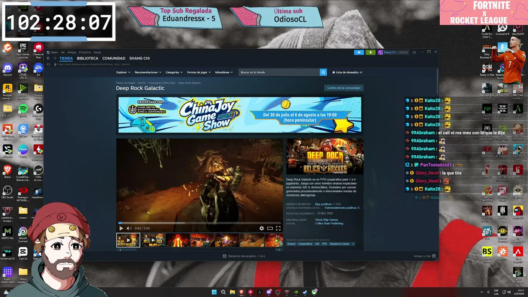Select the 'Cooperativos' tag

point(305,244)
